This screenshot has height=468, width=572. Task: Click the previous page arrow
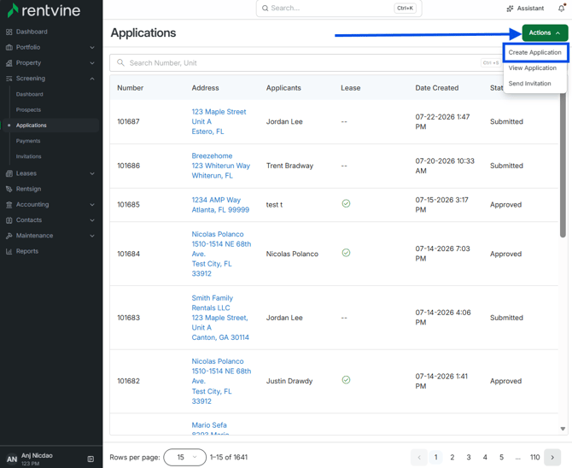pyautogui.click(x=419, y=458)
